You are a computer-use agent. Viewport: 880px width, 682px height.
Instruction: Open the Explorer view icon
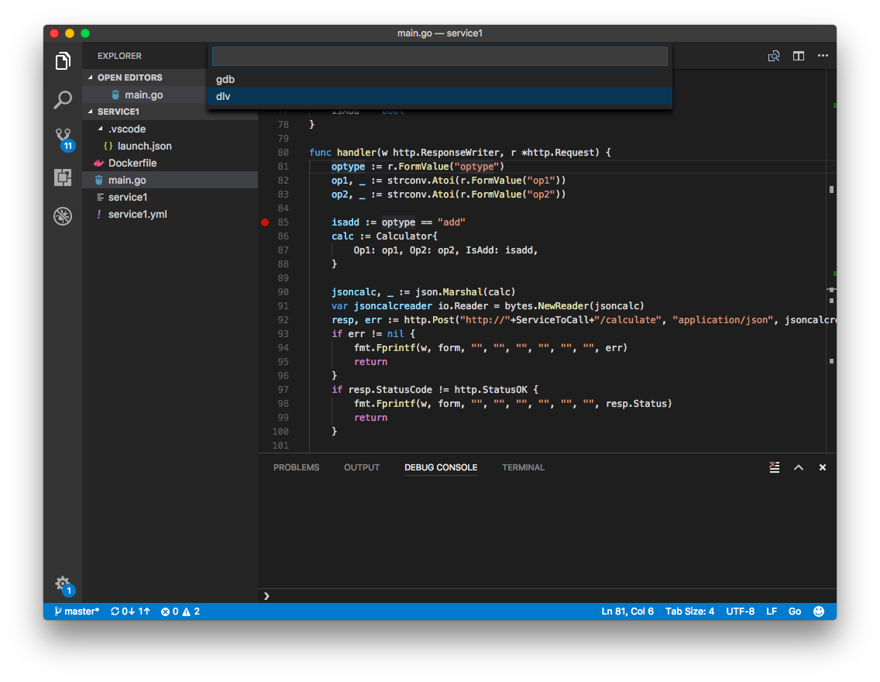tap(63, 60)
